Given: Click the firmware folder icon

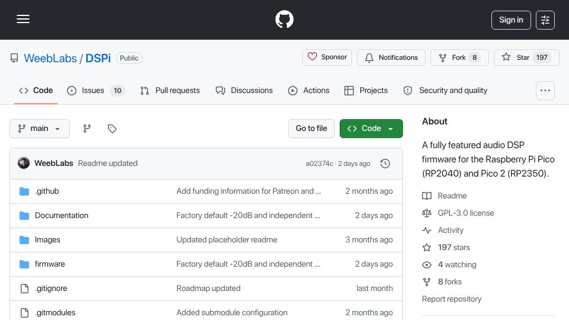Looking at the screenshot, I should point(24,264).
